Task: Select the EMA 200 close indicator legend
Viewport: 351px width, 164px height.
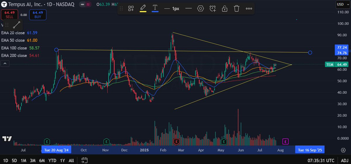Action: pos(20,56)
